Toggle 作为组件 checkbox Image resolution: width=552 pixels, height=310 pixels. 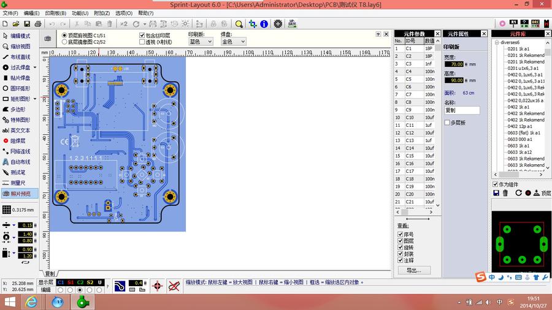click(x=496, y=184)
